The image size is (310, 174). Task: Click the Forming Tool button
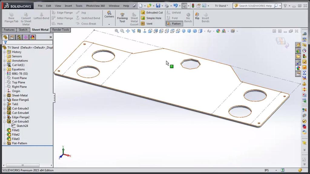coord(122,18)
